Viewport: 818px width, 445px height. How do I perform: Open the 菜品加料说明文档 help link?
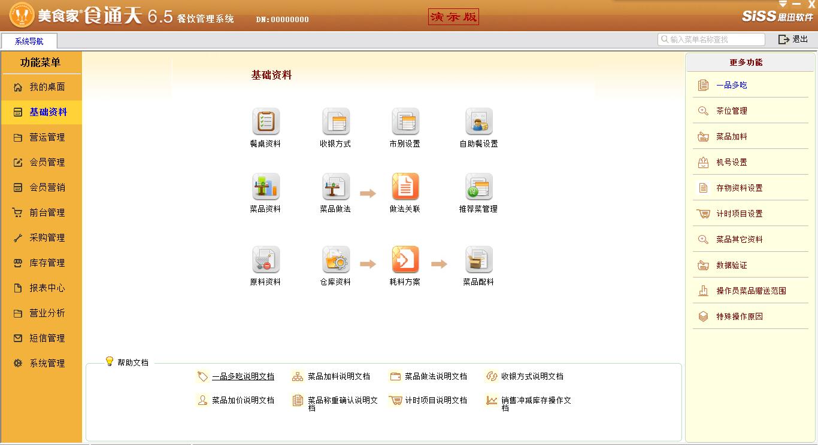coord(339,377)
